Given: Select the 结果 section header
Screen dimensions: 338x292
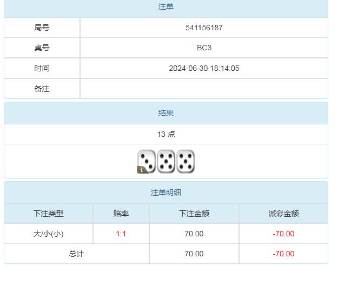Looking at the screenshot, I should tap(166, 113).
